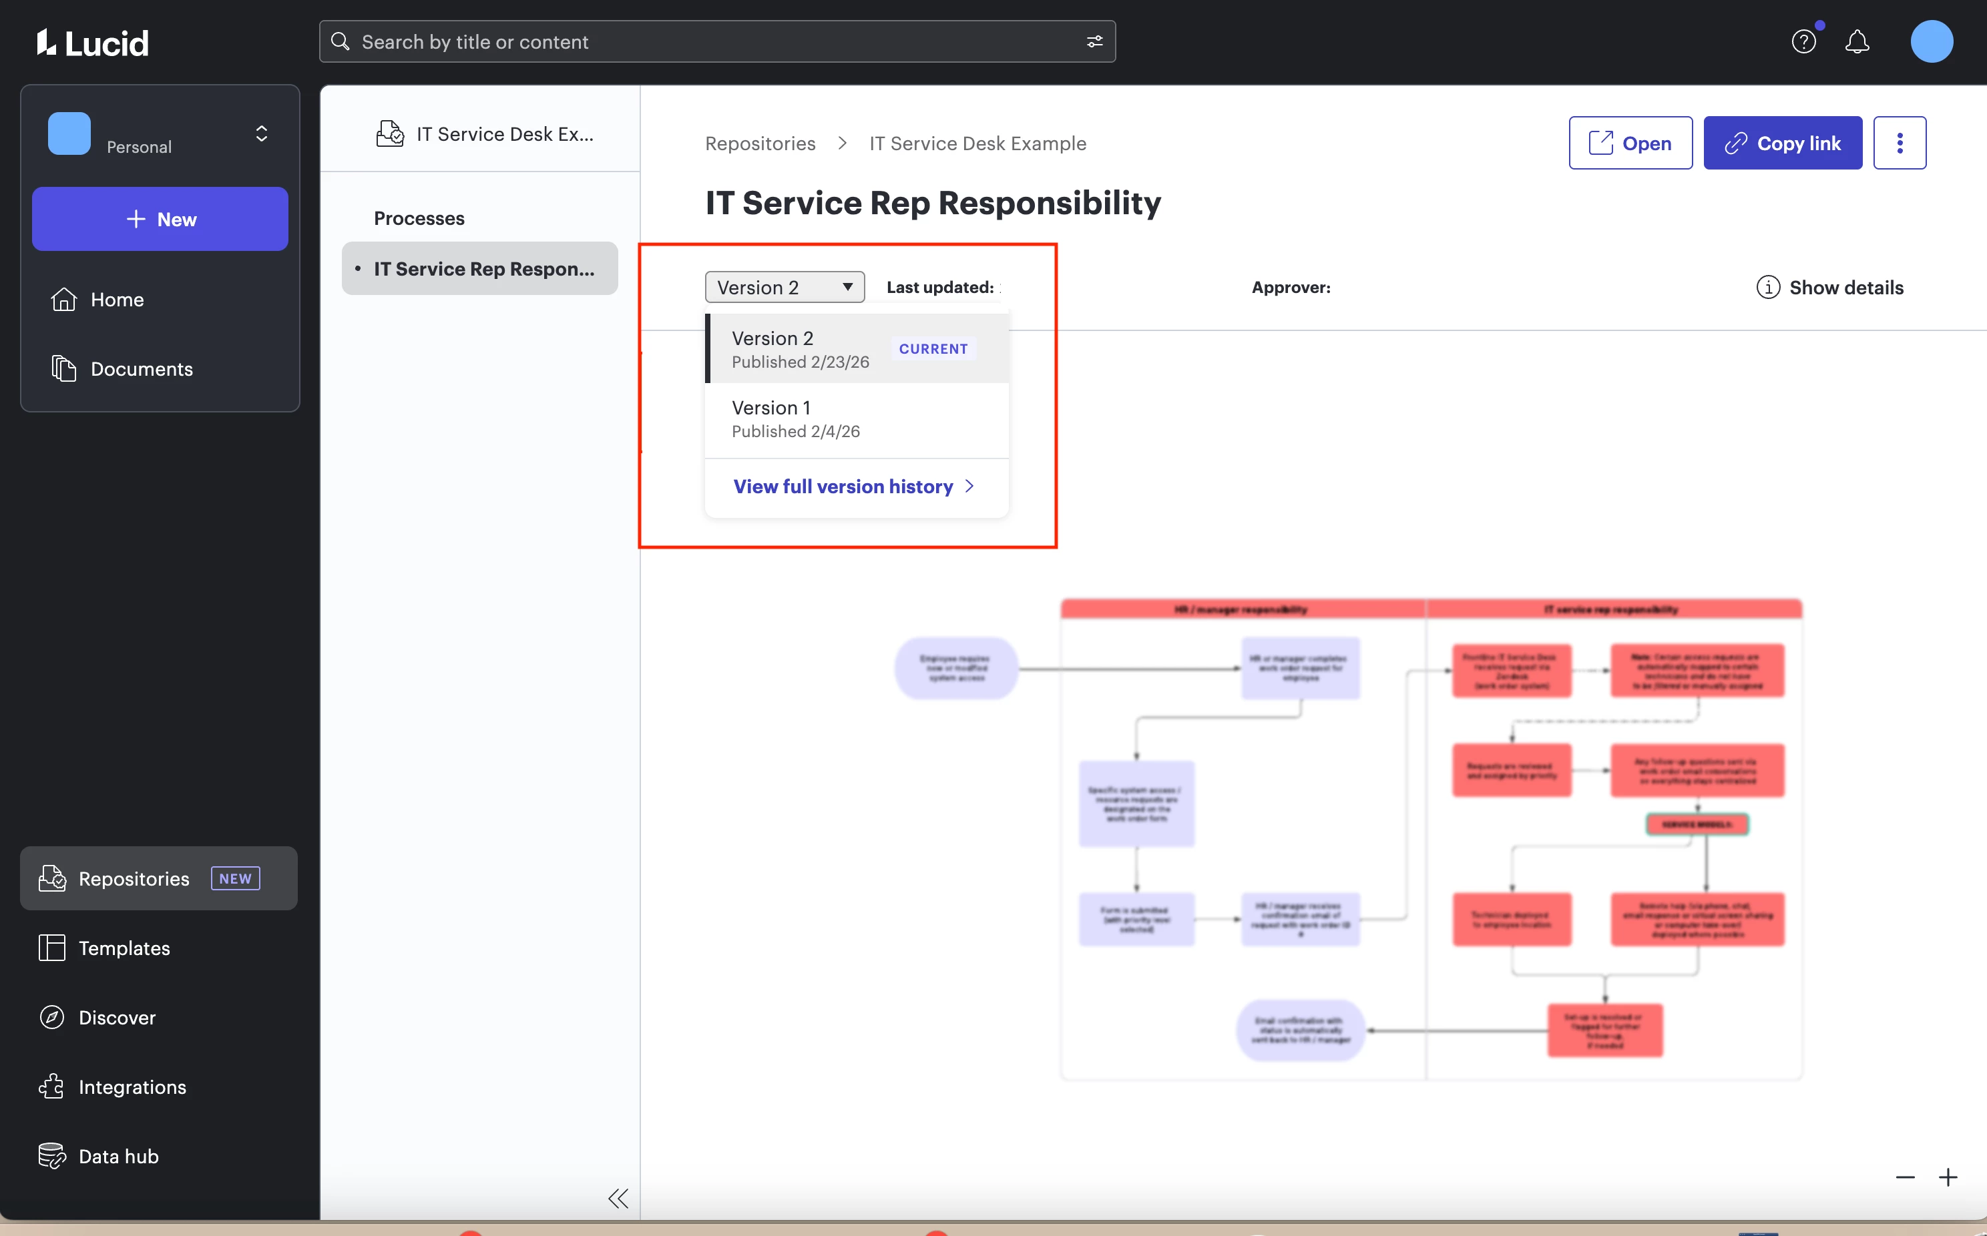Viewport: 1987px width, 1236px height.
Task: Go to Templates in the sidebar
Action: pyautogui.click(x=124, y=948)
